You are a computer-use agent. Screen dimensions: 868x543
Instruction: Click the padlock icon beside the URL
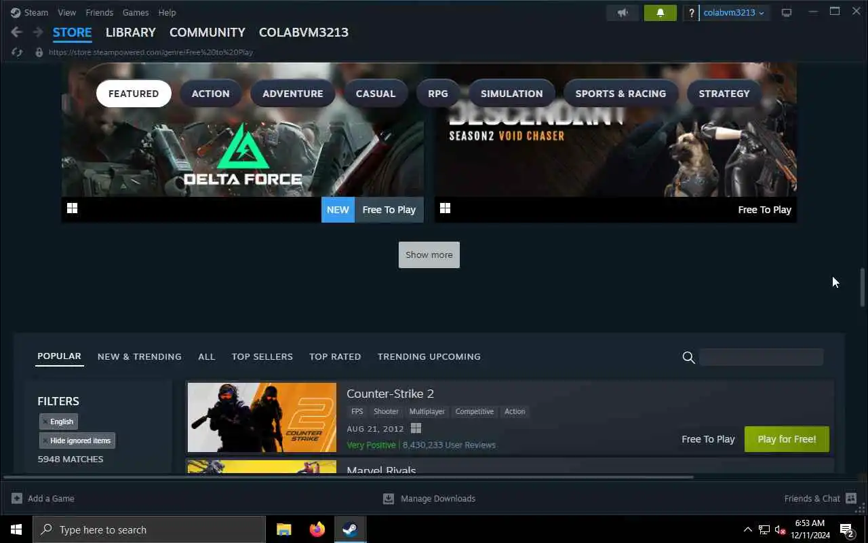pyautogui.click(x=39, y=52)
